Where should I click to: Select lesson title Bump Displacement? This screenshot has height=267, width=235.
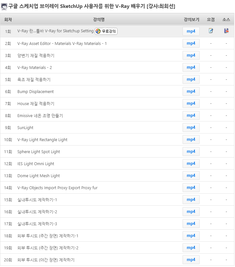click(x=35, y=92)
